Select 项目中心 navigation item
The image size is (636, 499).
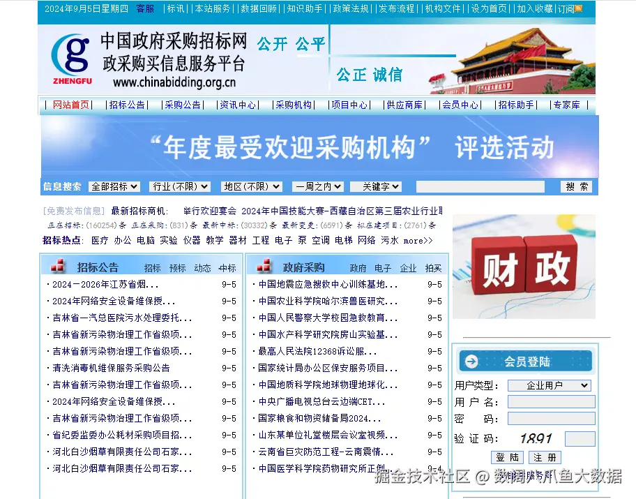click(349, 105)
